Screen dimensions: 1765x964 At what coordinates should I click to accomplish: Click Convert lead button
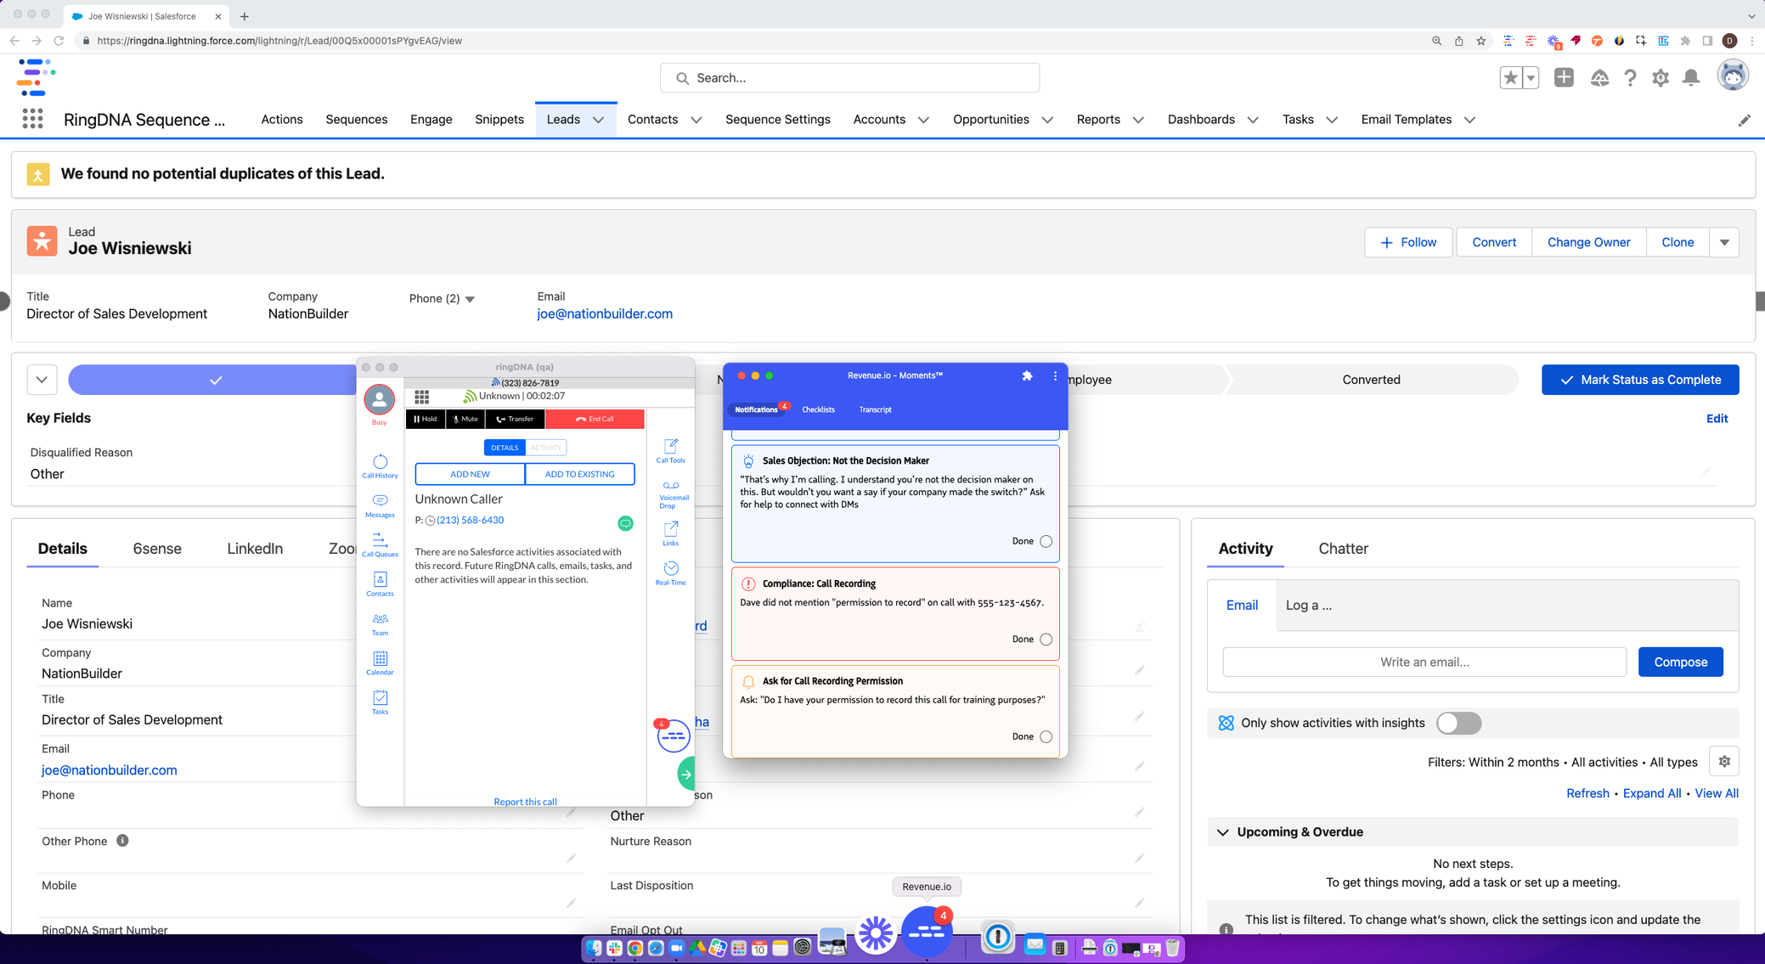(1494, 242)
